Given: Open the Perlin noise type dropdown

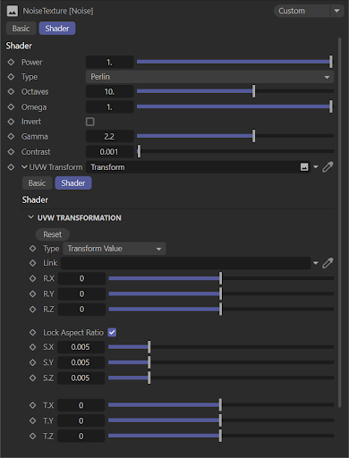Looking at the screenshot, I should click(209, 77).
